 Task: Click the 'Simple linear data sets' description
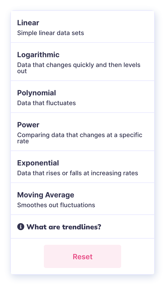pos(51,33)
